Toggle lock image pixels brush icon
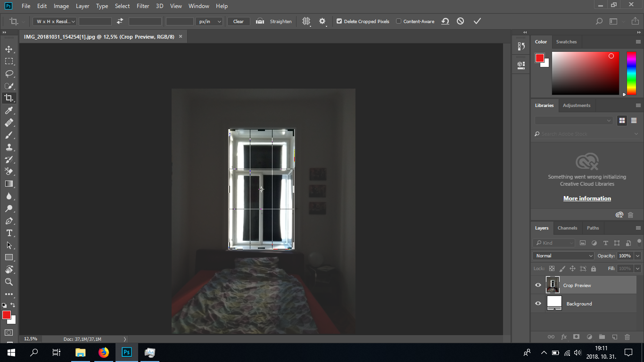The image size is (644, 362). (x=562, y=269)
